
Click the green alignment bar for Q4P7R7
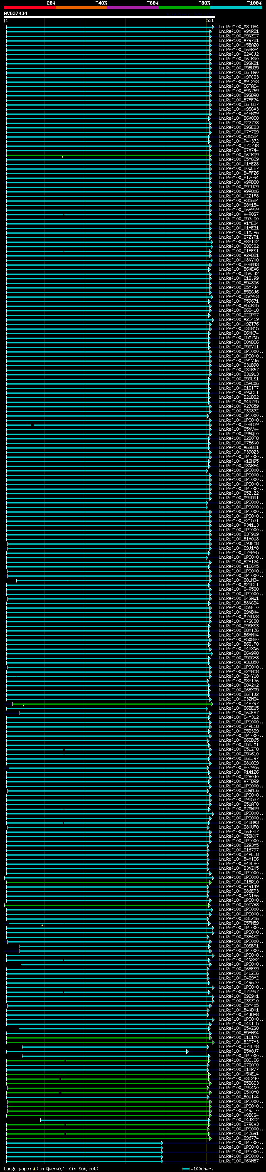(x=112, y=704)
